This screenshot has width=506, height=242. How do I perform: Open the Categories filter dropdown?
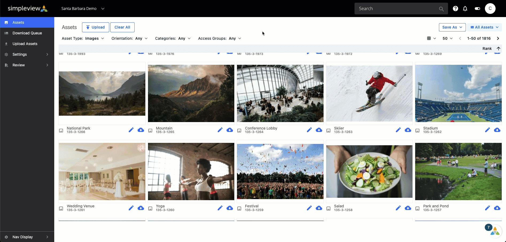click(x=173, y=38)
